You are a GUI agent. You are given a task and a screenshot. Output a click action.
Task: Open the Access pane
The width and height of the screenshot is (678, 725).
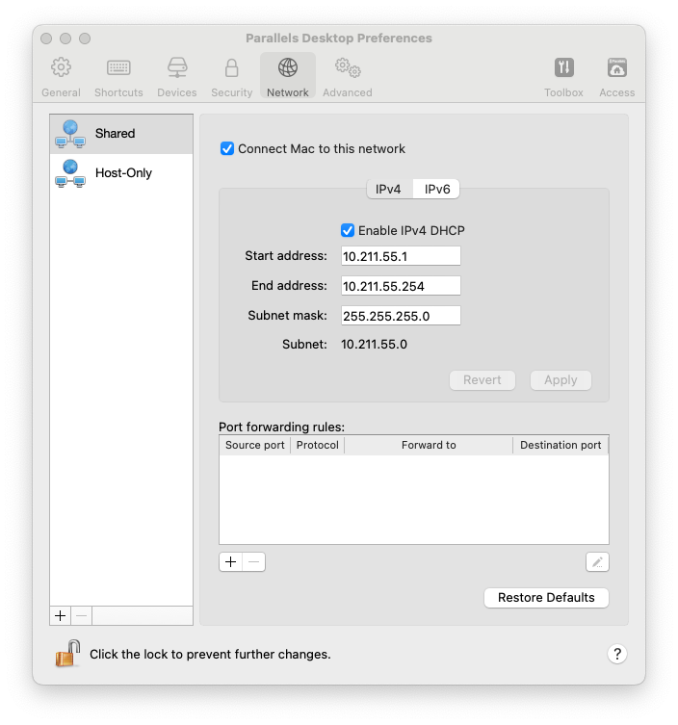click(617, 77)
